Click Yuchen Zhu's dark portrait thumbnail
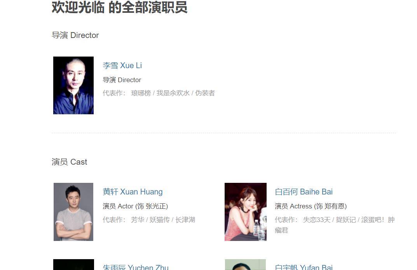 [x=74, y=265]
